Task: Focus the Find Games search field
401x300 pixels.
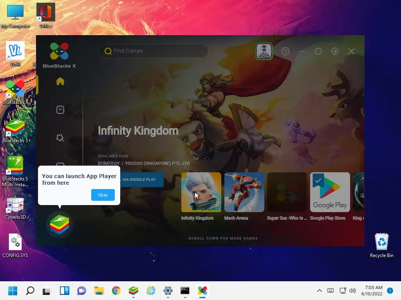Action: (x=154, y=51)
